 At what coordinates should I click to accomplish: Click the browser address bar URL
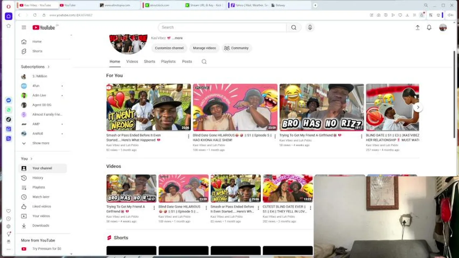71,15
